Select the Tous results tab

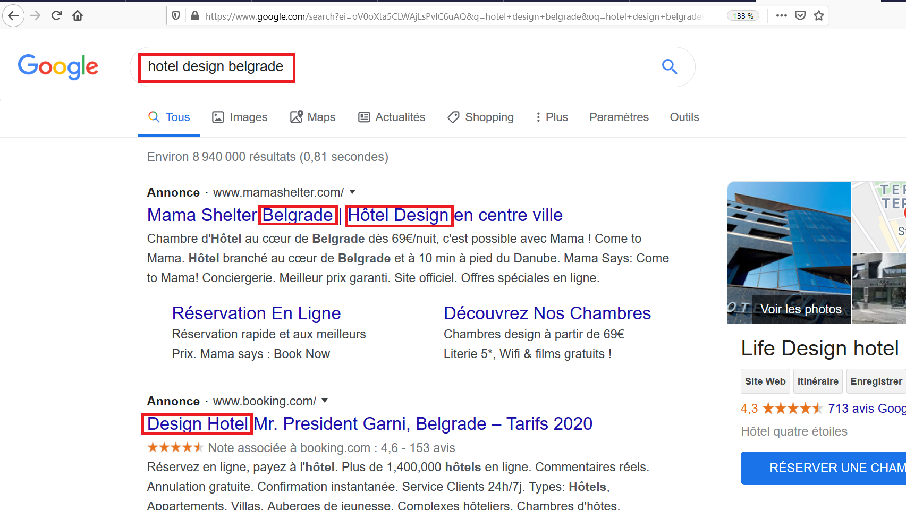tap(169, 117)
